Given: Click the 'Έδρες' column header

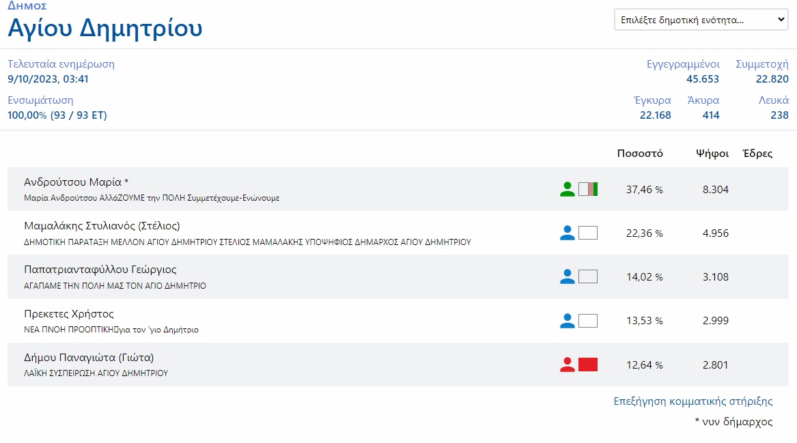Looking at the screenshot, I should 757,153.
